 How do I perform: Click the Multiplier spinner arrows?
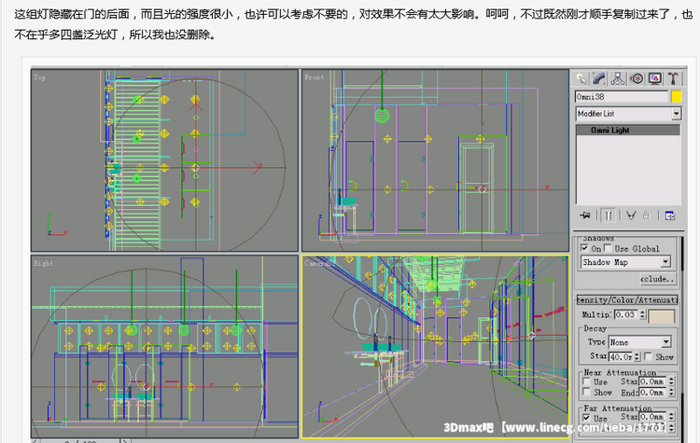pos(642,314)
